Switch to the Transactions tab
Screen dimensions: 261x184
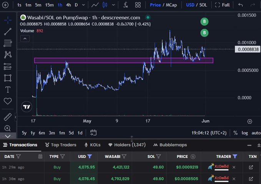click(20, 145)
